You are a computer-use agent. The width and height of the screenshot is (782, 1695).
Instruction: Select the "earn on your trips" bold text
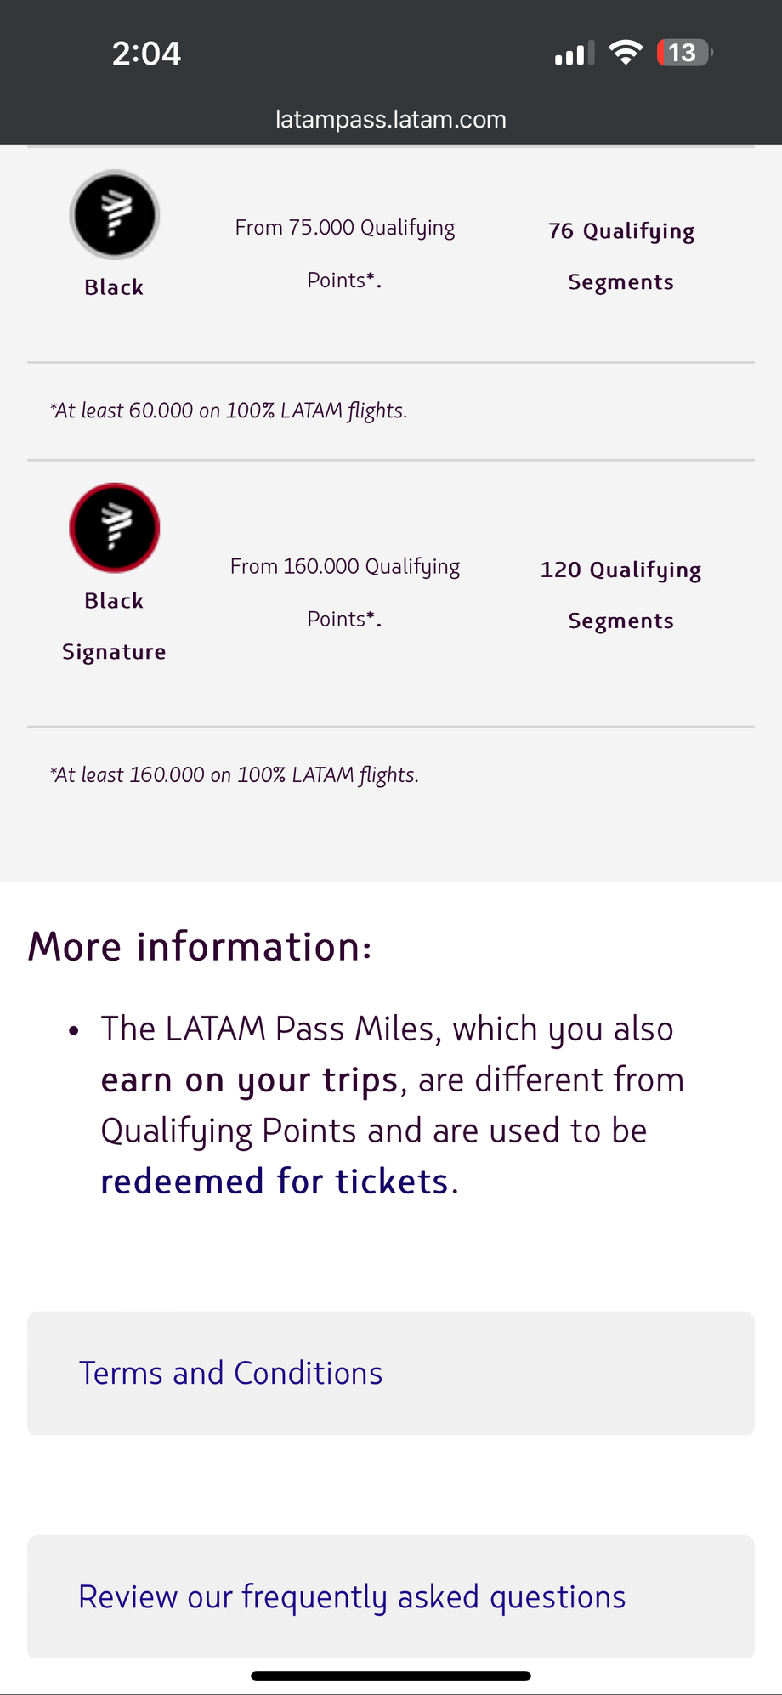(x=249, y=1080)
